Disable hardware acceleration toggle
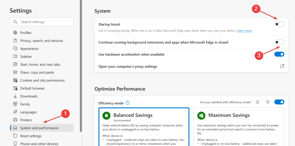 pos(279,54)
